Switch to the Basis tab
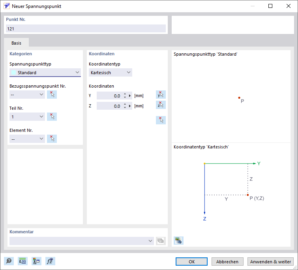This screenshot has width=298, height=270. [16, 43]
